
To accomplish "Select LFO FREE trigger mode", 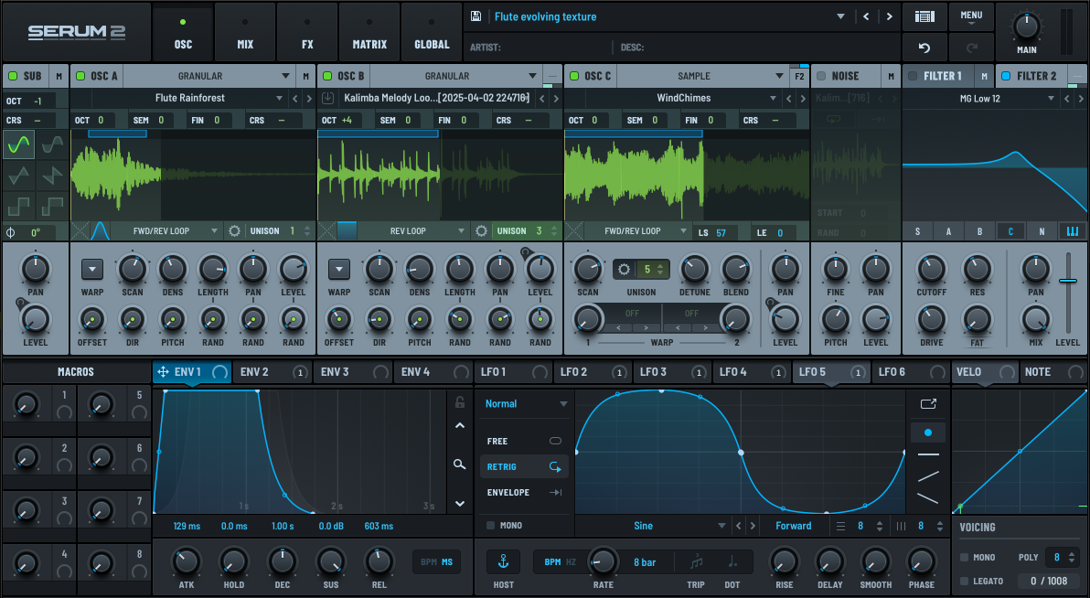I will pyautogui.click(x=524, y=441).
